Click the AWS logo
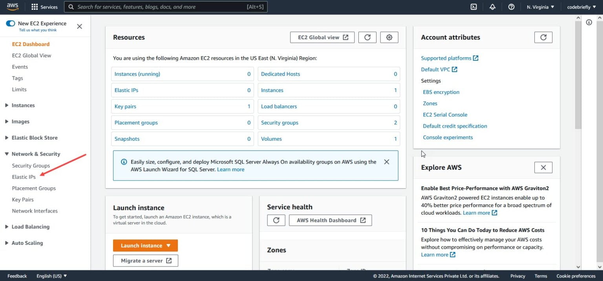The height and width of the screenshot is (281, 603). 12,6
